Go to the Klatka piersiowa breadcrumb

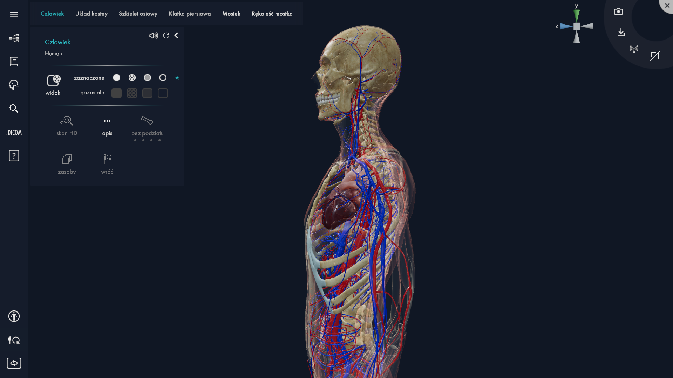tap(190, 14)
